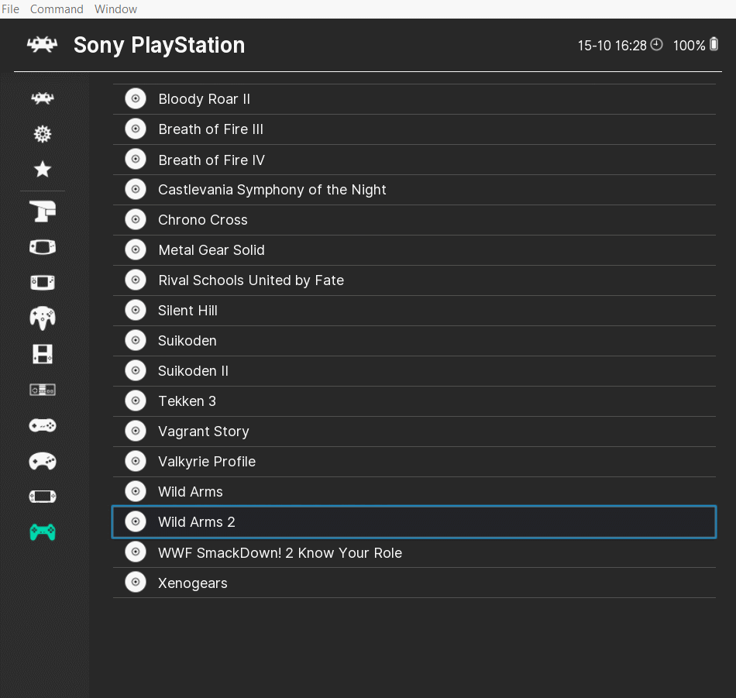Open settings via the gear icon
Screen dimensions: 736x698
(42, 133)
